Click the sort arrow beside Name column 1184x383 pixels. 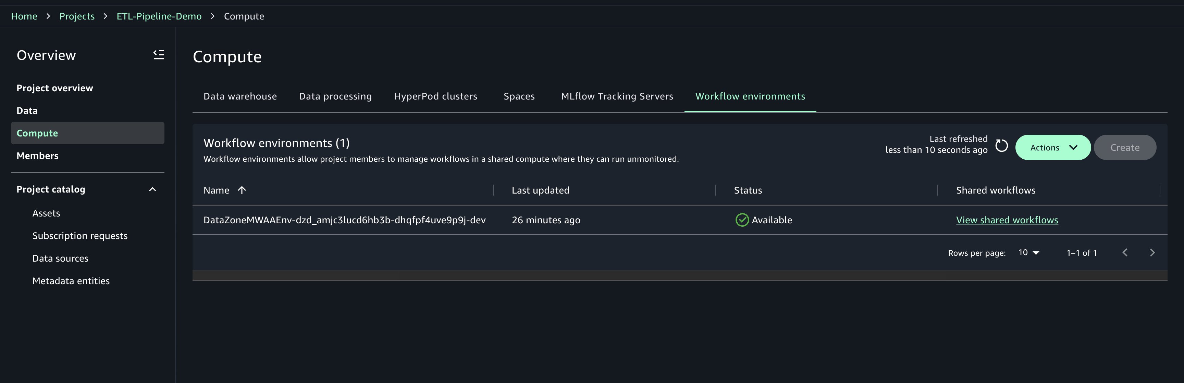(242, 190)
